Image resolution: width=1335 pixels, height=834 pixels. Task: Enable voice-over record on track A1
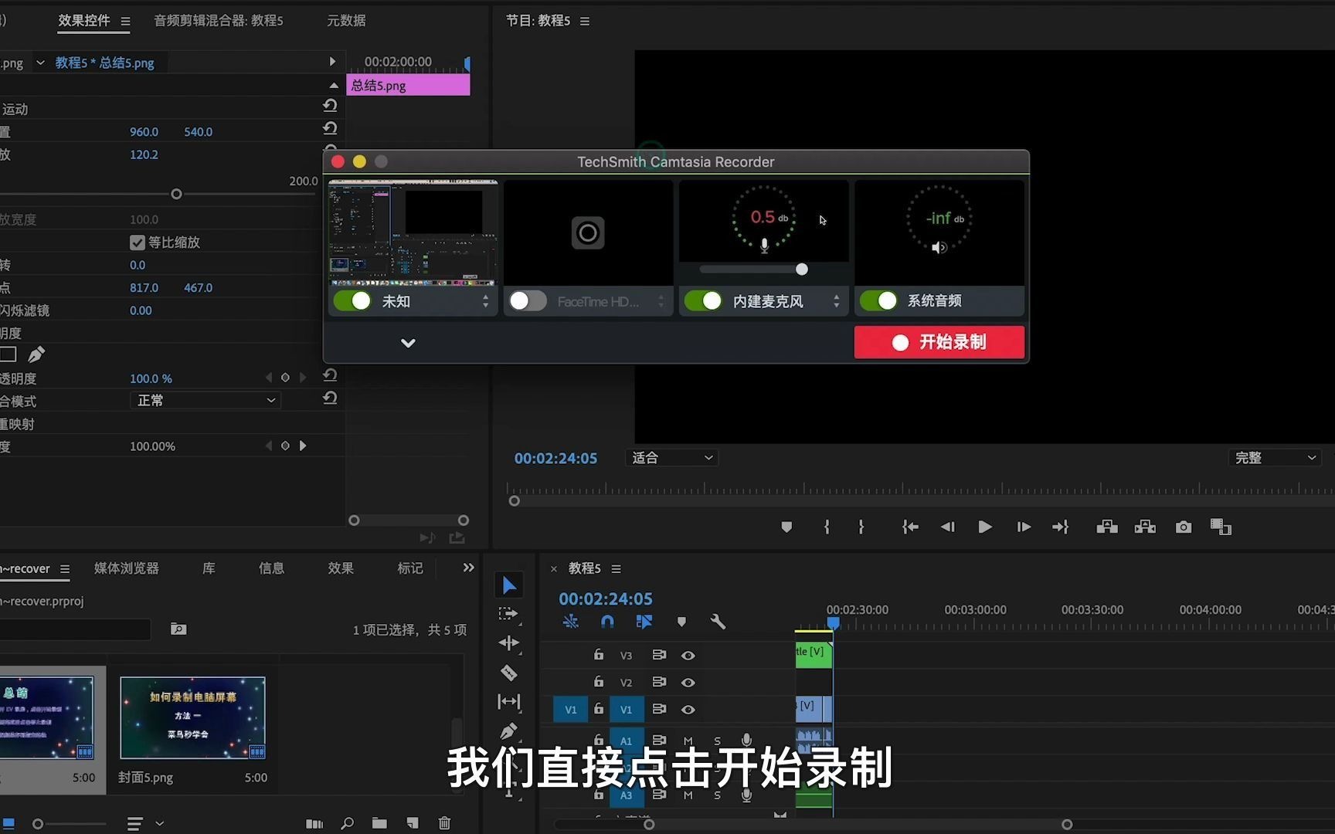745,740
